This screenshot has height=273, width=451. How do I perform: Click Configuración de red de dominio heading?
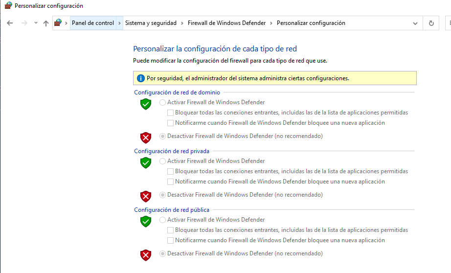177,92
